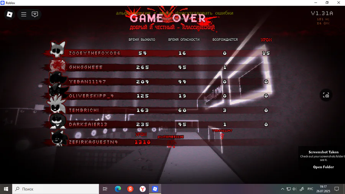Click danger time 16 for ZOOEYTHEFOX086
This screenshot has height=194, width=345.
pyautogui.click(x=182, y=53)
